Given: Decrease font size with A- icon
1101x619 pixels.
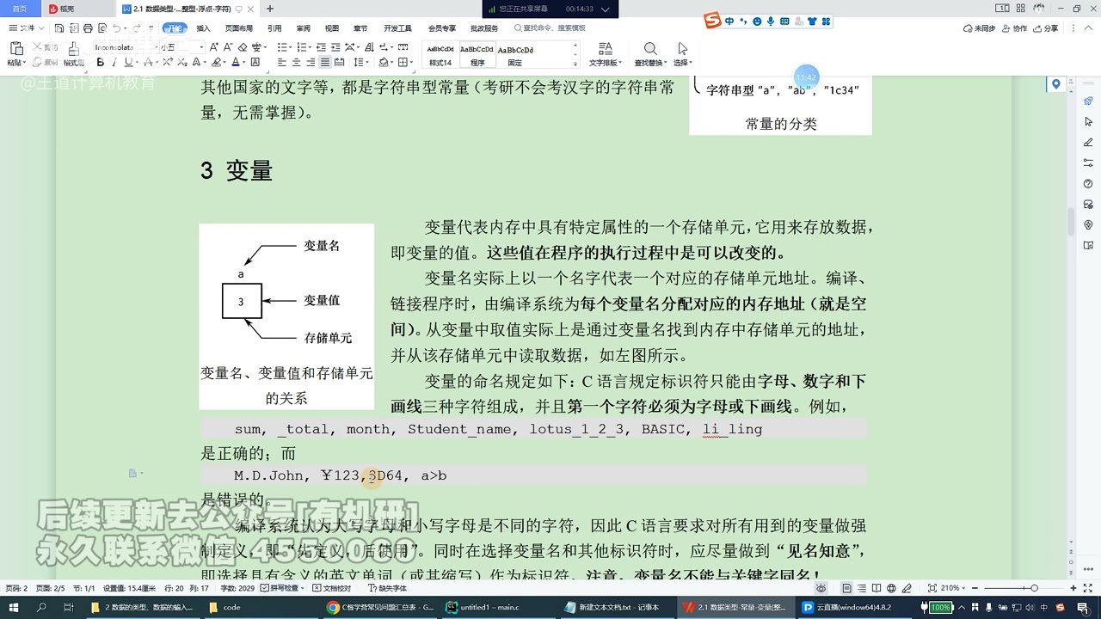Looking at the screenshot, I should tap(228, 47).
